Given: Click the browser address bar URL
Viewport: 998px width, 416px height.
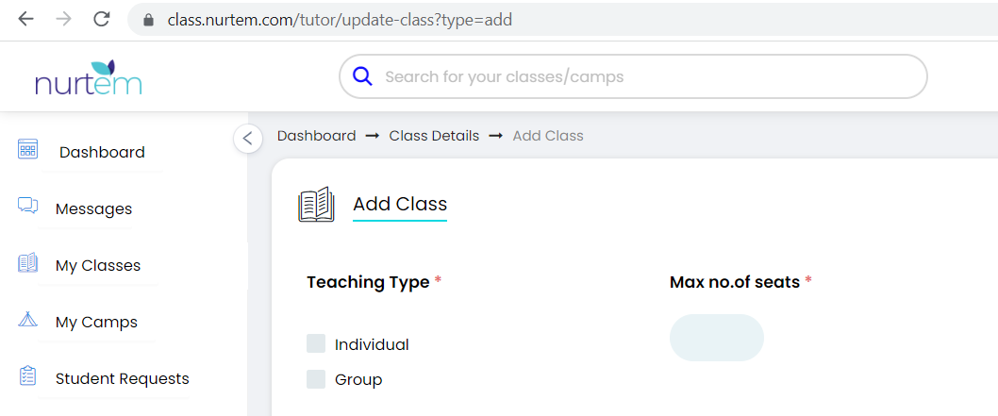Looking at the screenshot, I should click(x=340, y=19).
